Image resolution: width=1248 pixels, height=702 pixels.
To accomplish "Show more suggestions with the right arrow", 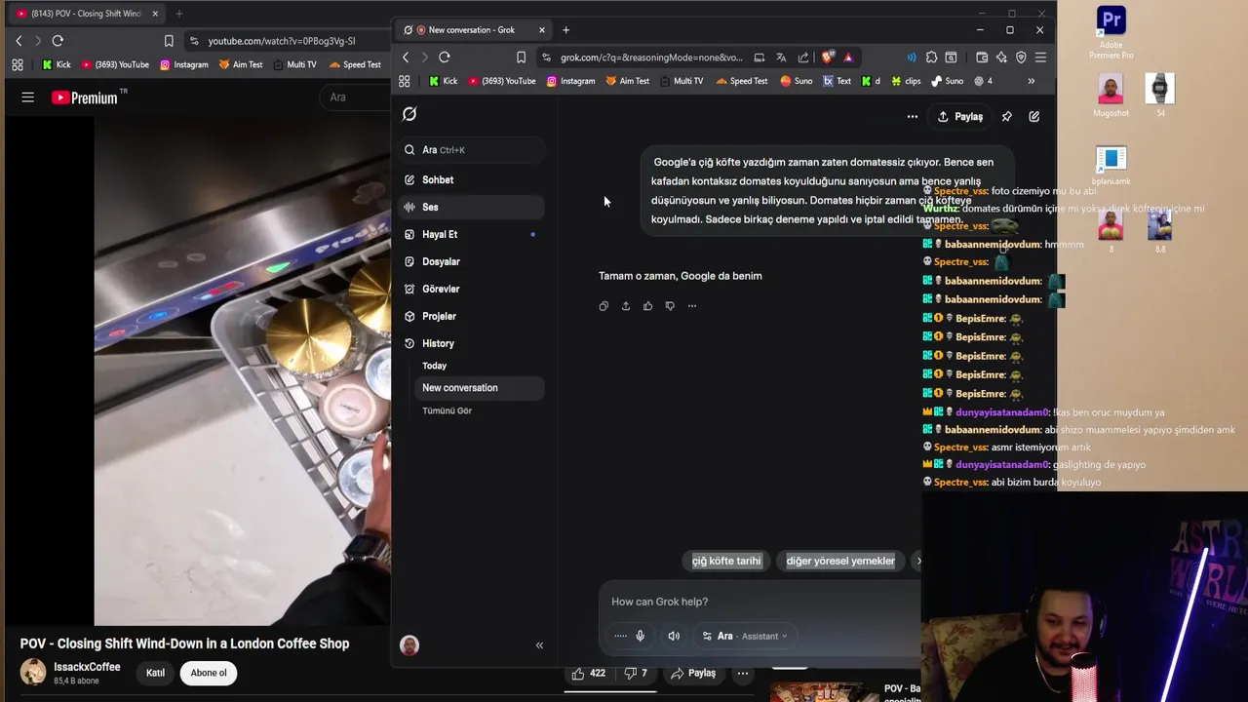I will pyautogui.click(x=918, y=561).
